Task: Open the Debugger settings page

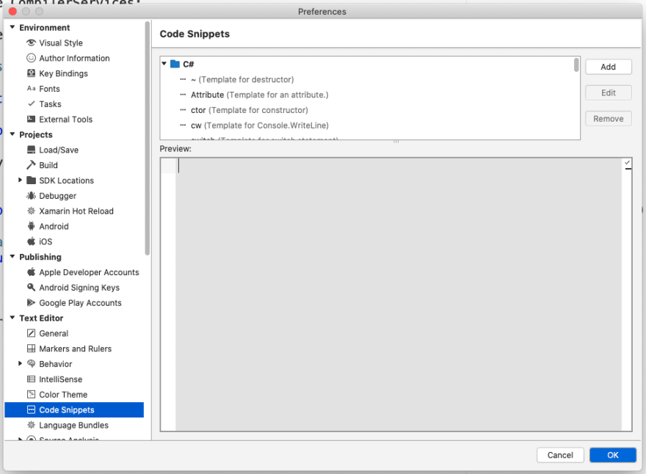Action: coord(58,196)
